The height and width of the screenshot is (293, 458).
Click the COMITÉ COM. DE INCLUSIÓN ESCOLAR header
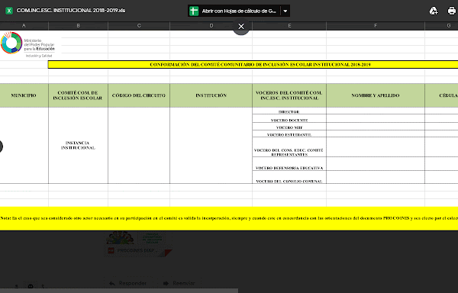(x=78, y=95)
